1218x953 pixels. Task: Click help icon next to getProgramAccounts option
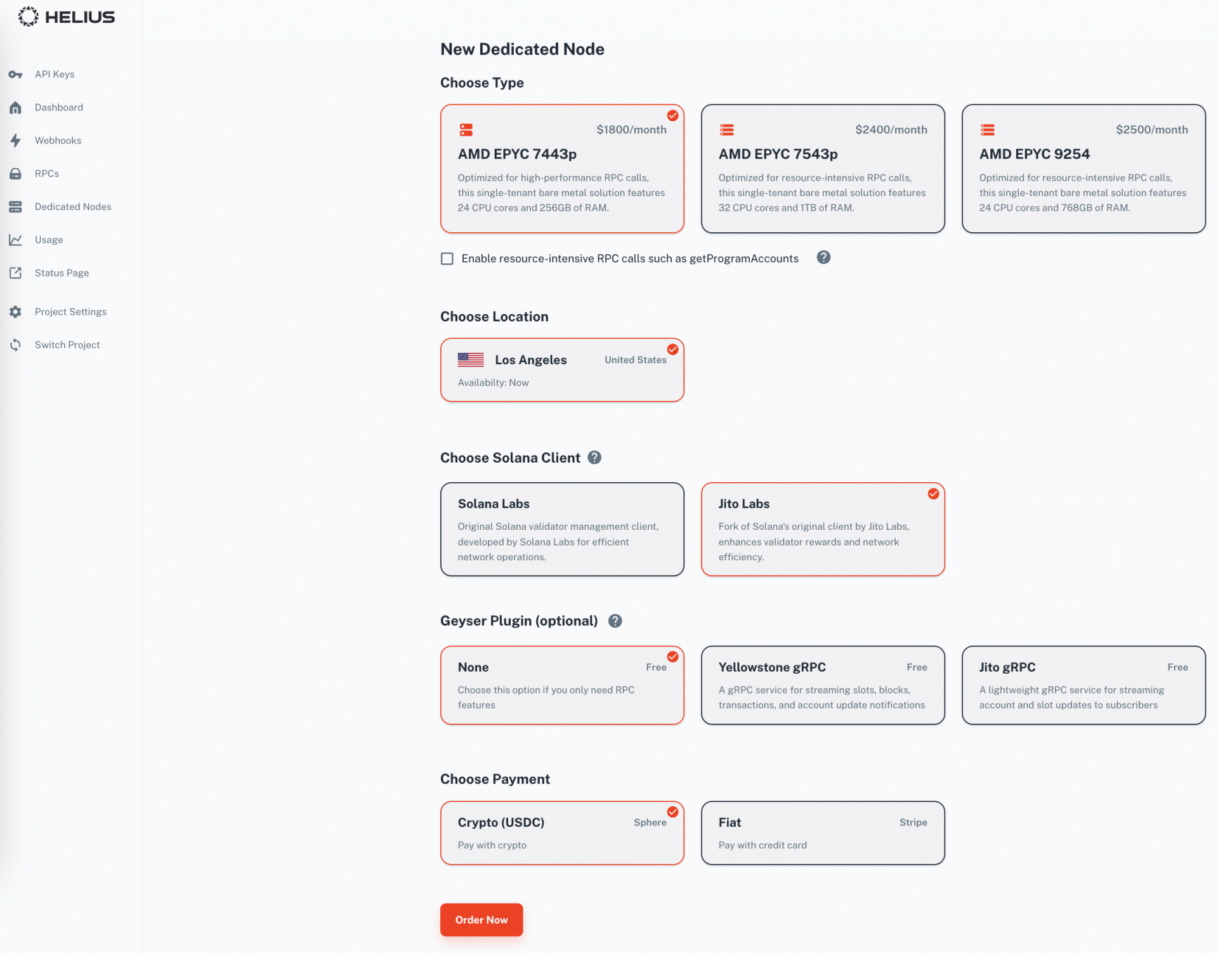click(x=823, y=258)
